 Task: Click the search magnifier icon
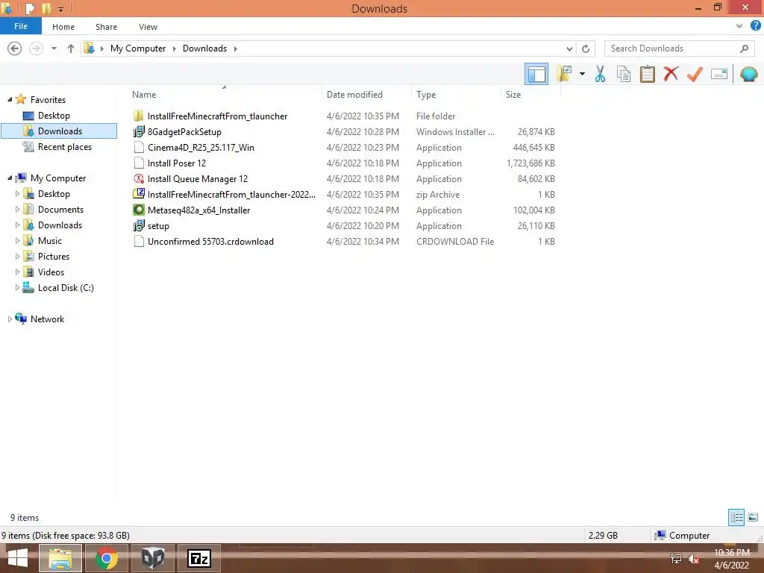[744, 48]
